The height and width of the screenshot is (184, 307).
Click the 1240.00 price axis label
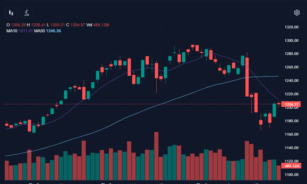pyautogui.click(x=292, y=81)
